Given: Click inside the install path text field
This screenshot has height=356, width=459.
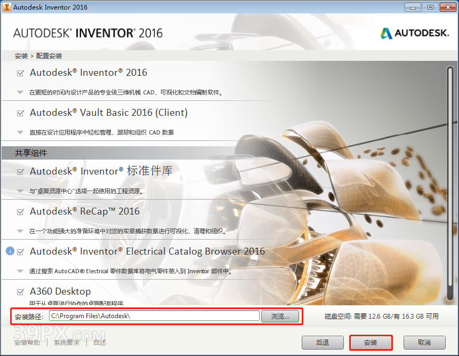Looking at the screenshot, I should pyautogui.click(x=155, y=316).
